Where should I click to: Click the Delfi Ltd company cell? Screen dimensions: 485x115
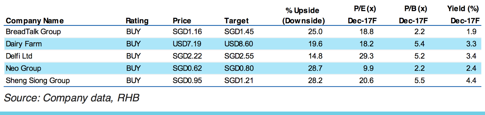coord(19,56)
